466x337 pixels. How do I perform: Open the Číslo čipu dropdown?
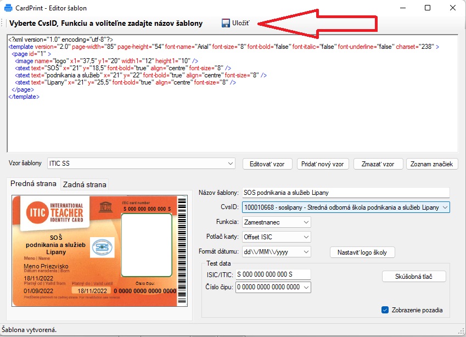(x=305, y=287)
